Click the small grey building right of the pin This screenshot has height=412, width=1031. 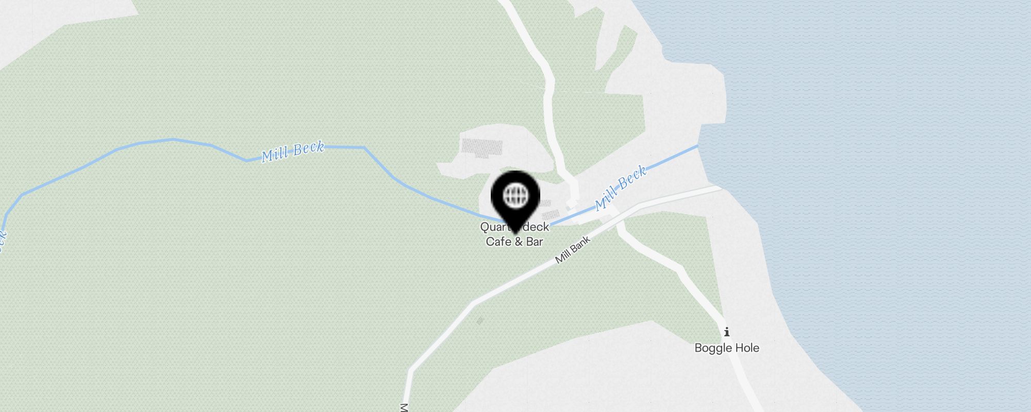(551, 215)
